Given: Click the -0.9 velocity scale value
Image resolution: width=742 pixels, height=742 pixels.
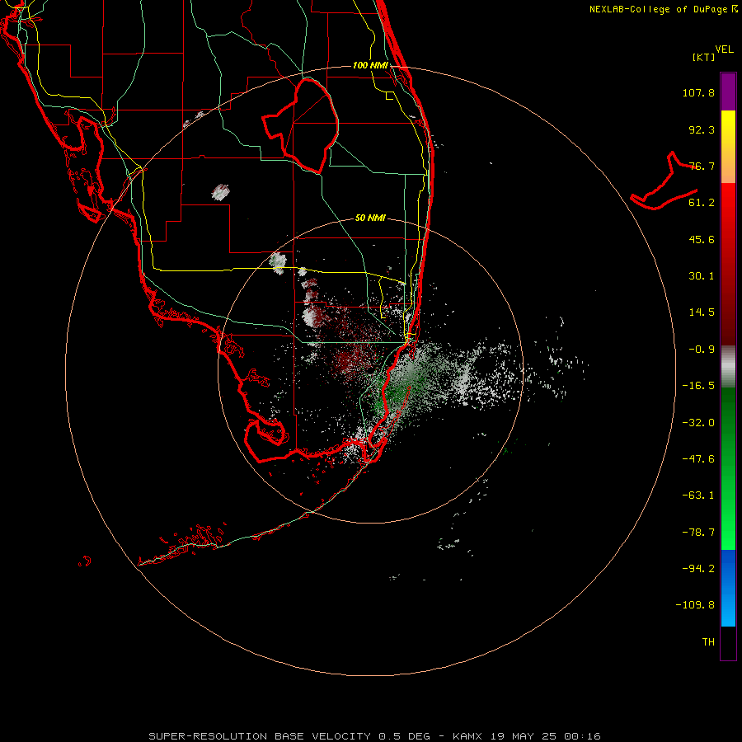Looking at the screenshot, I should coord(702,350).
